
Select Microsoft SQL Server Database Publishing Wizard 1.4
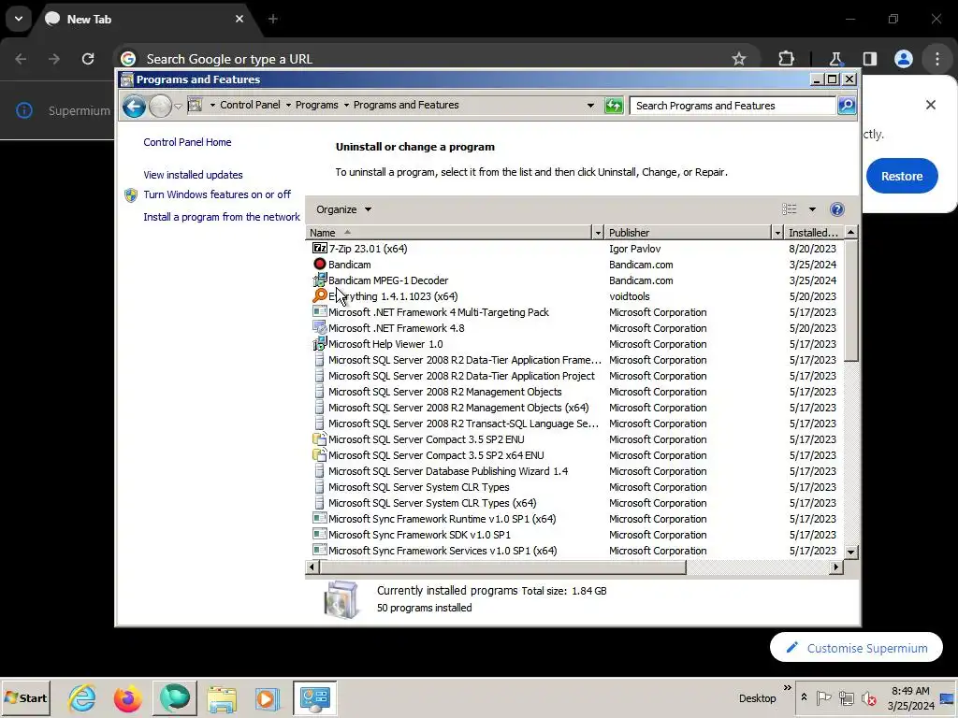click(x=574, y=471)
